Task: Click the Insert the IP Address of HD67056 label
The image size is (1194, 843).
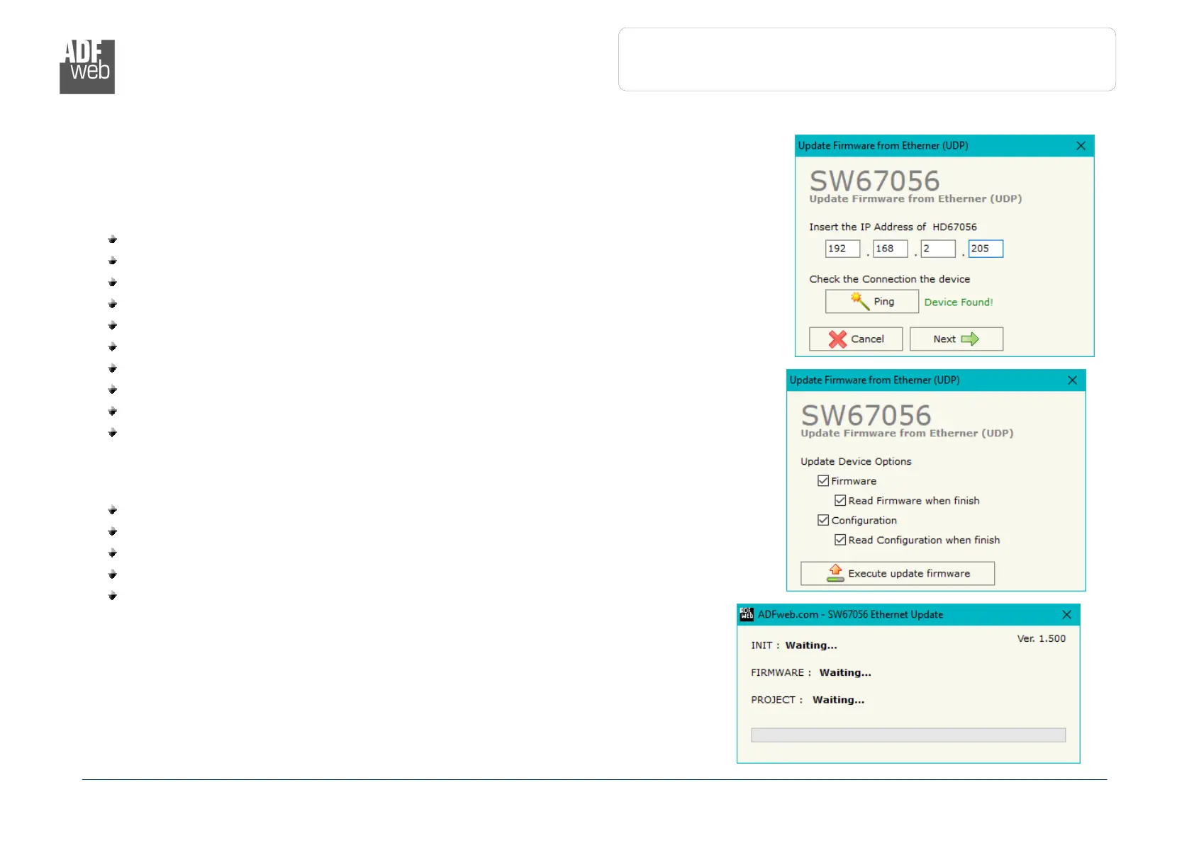Action: tap(893, 227)
